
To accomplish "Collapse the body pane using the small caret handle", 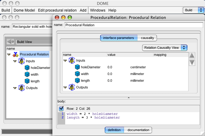I will [129, 98].
